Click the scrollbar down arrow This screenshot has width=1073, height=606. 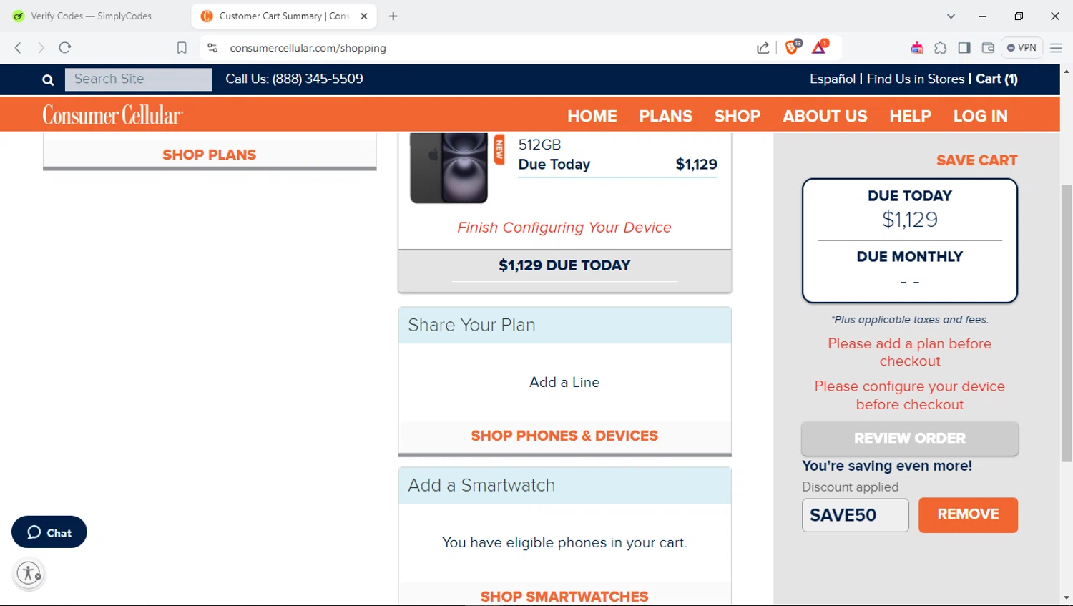click(1067, 597)
